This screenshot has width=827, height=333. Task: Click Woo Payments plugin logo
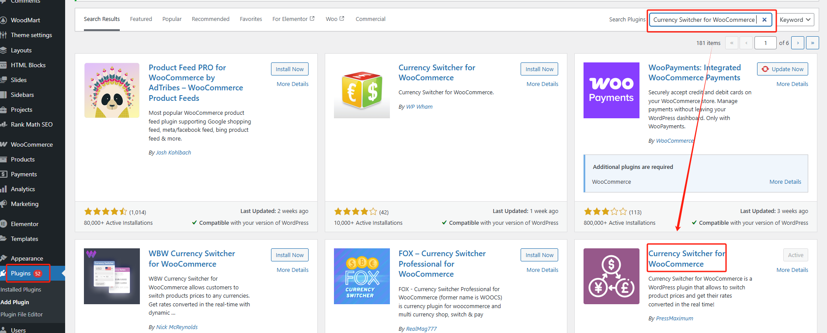point(612,90)
